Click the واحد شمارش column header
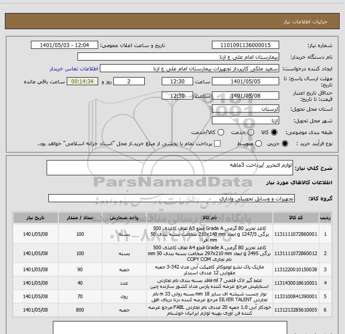Image resolution: width=345 pixels, height=334 pixels. [x=124, y=218]
